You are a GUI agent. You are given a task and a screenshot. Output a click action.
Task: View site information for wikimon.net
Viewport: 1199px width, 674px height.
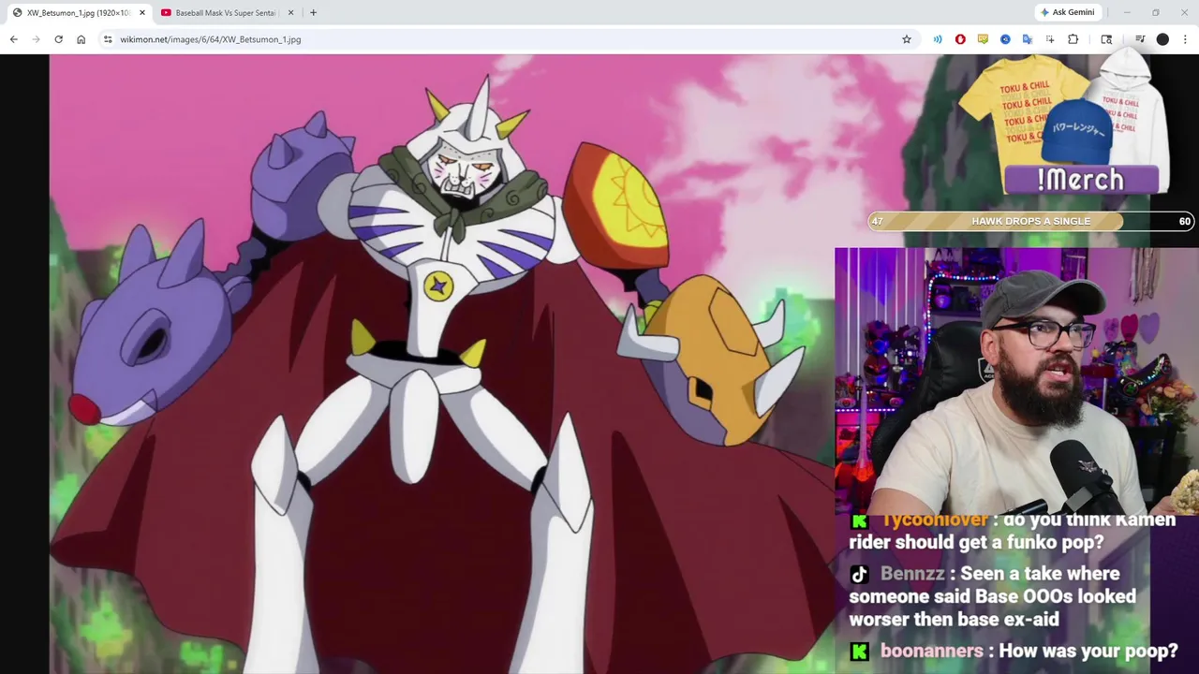pos(108,39)
